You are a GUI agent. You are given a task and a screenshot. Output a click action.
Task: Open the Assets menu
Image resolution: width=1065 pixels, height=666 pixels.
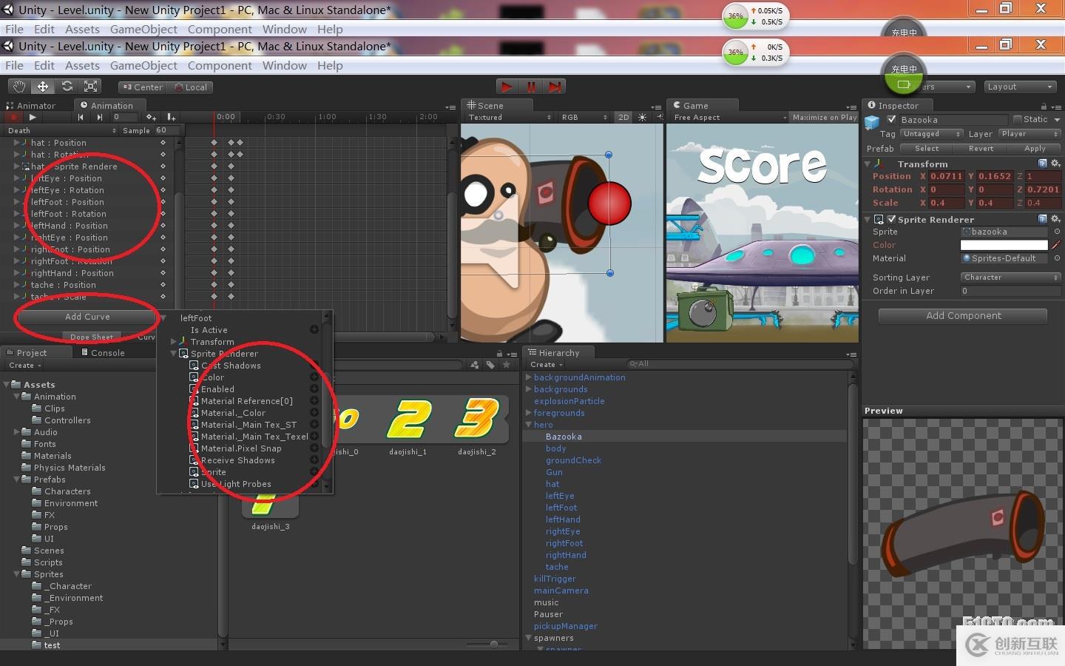point(82,65)
